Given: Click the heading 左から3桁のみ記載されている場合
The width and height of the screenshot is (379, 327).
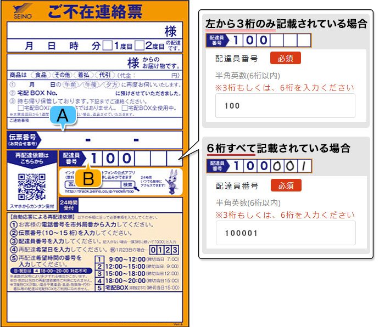Looking at the screenshot, I should 286,24.
